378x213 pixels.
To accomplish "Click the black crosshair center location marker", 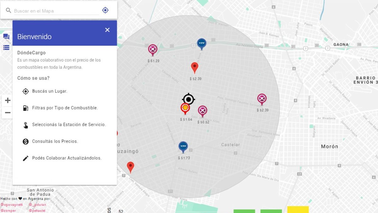I will pos(188,99).
